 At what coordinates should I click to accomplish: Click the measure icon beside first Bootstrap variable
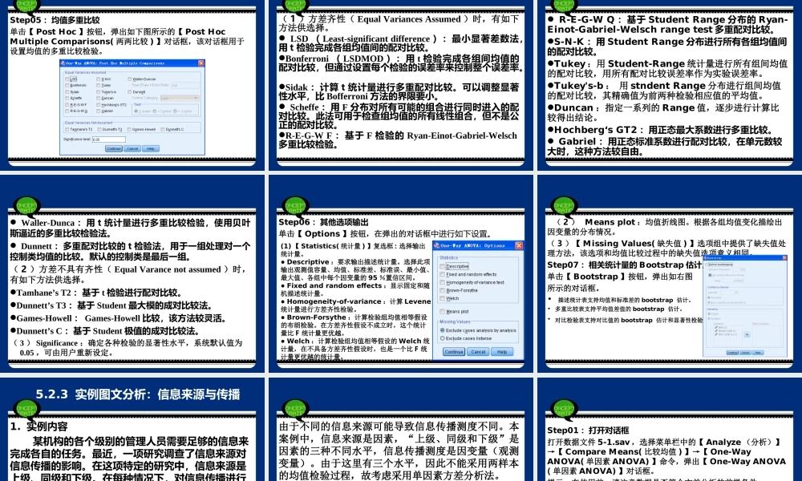[x=715, y=327]
